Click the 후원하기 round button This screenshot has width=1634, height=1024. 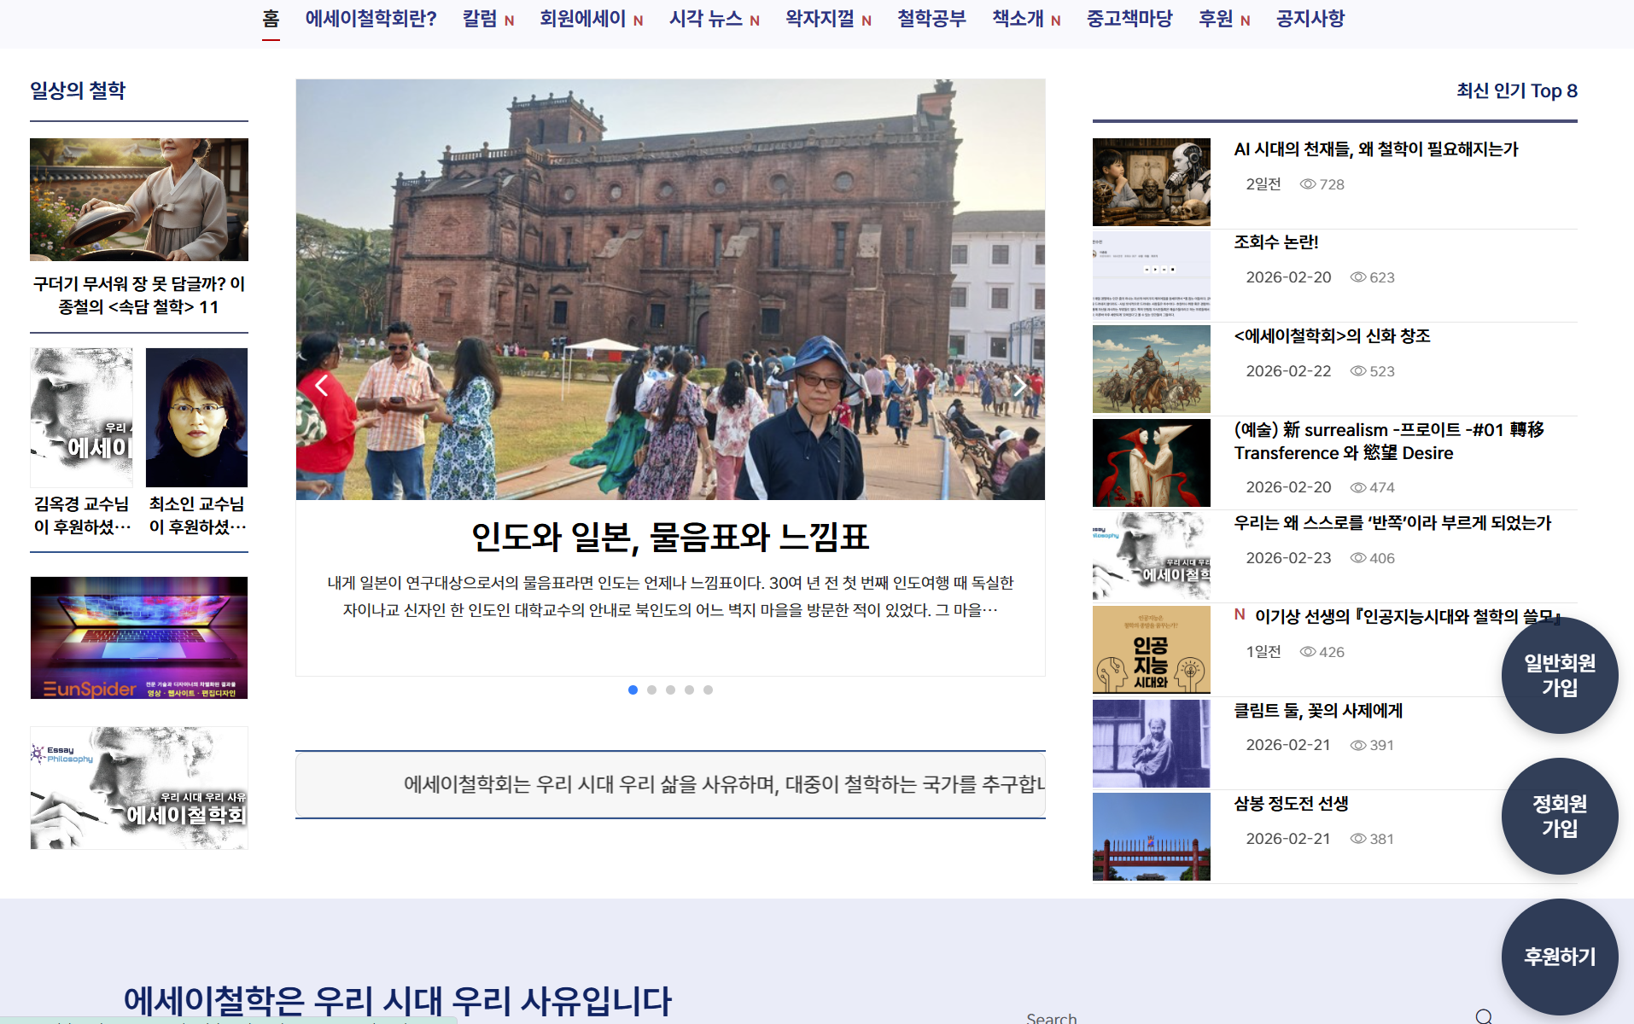(1560, 957)
